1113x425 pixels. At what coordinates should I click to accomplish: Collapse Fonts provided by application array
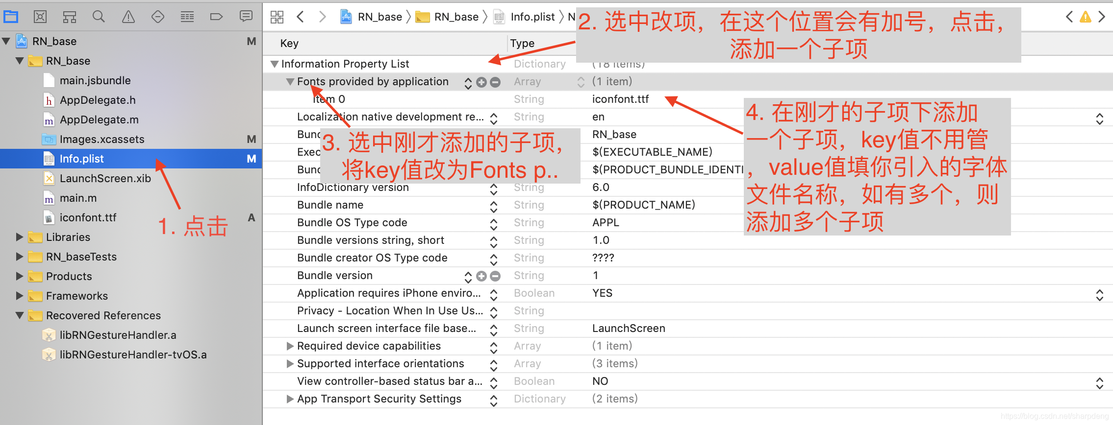(x=290, y=82)
